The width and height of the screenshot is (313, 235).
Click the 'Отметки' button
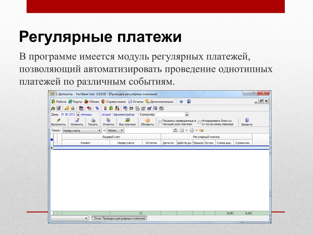coord(109,122)
